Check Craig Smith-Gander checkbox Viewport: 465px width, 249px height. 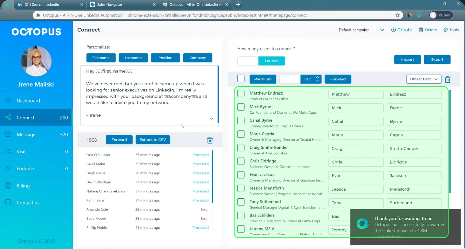coord(241,147)
